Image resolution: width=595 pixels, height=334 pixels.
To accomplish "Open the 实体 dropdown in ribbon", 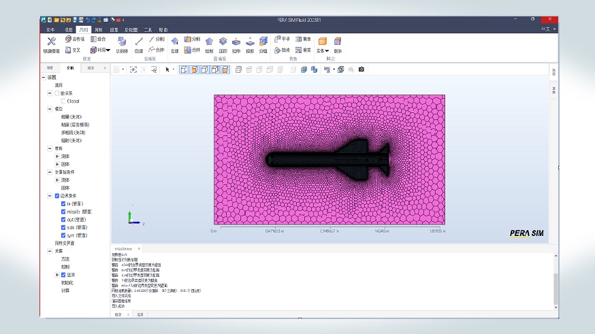I will tap(323, 50).
